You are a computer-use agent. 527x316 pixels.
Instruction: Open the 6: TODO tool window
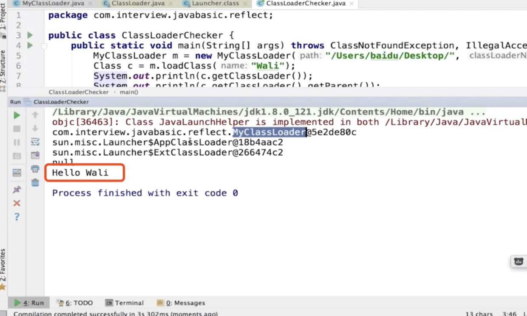[x=74, y=303]
